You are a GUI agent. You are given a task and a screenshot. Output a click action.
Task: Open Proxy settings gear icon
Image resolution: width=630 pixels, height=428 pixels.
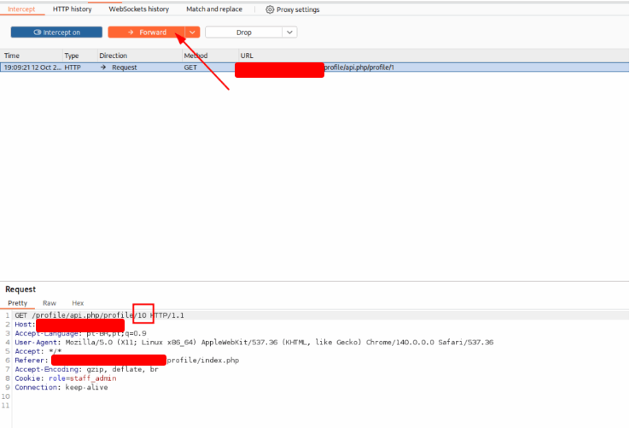click(270, 9)
